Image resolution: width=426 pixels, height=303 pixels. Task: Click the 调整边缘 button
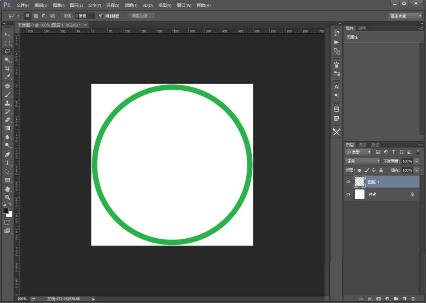(x=141, y=16)
